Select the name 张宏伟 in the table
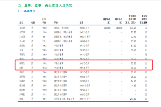The height and width of the screenshot is (107, 161). tap(22, 32)
